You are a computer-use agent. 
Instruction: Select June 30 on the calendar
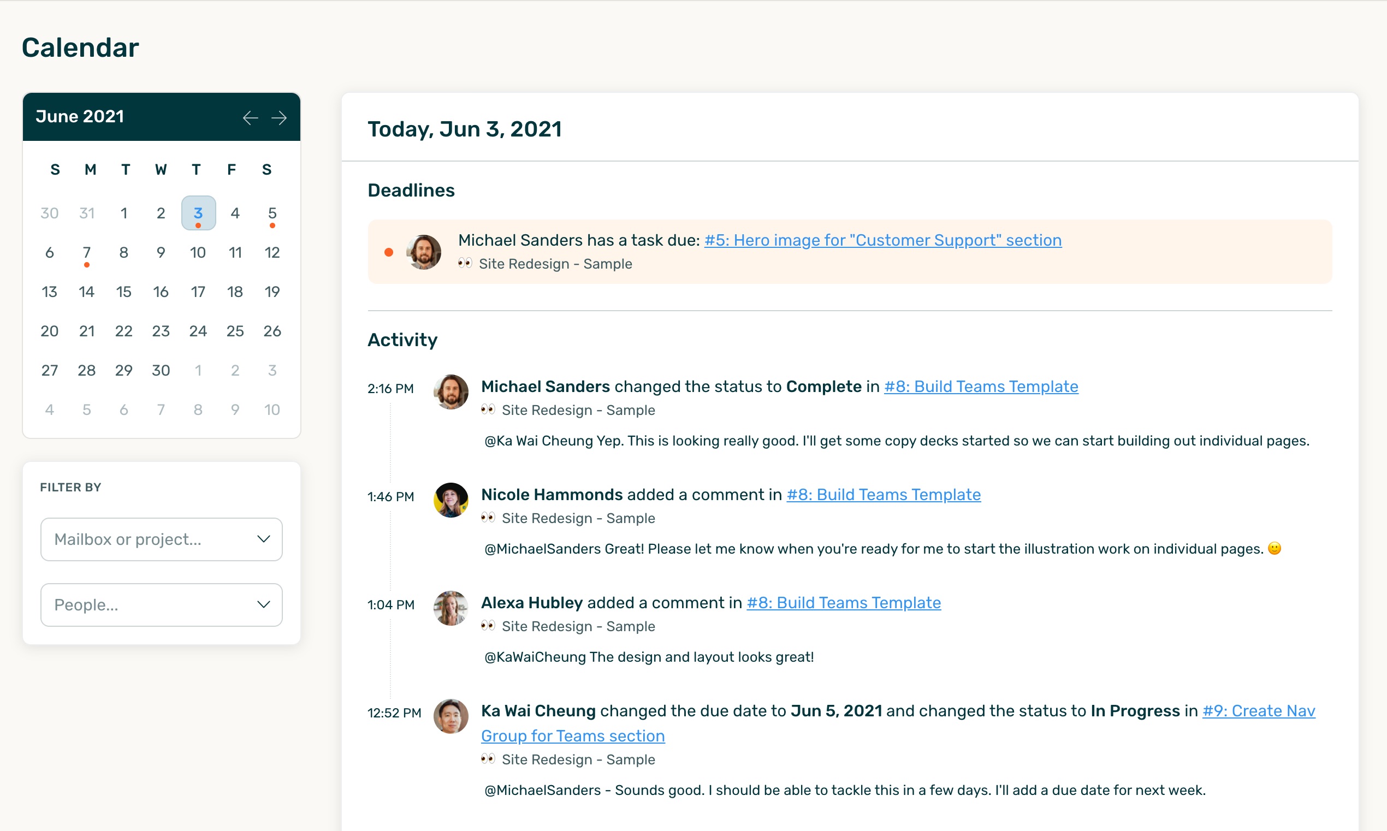pos(161,370)
